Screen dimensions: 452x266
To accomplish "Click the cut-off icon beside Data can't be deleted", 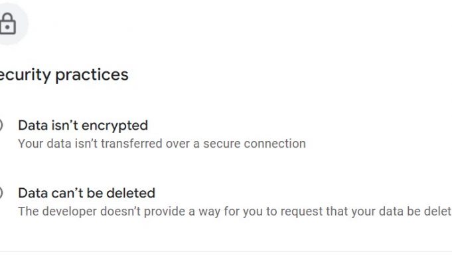I will (1, 193).
